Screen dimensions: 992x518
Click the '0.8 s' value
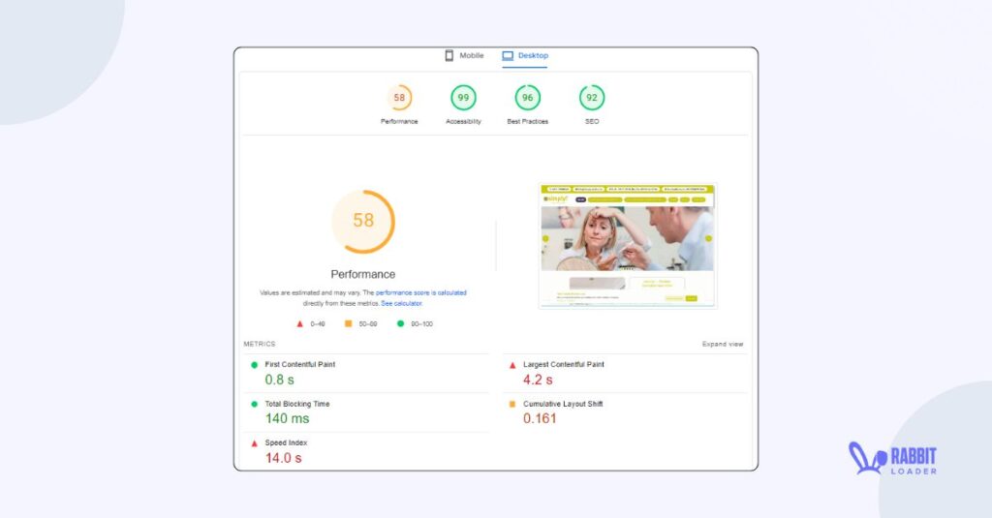click(280, 381)
